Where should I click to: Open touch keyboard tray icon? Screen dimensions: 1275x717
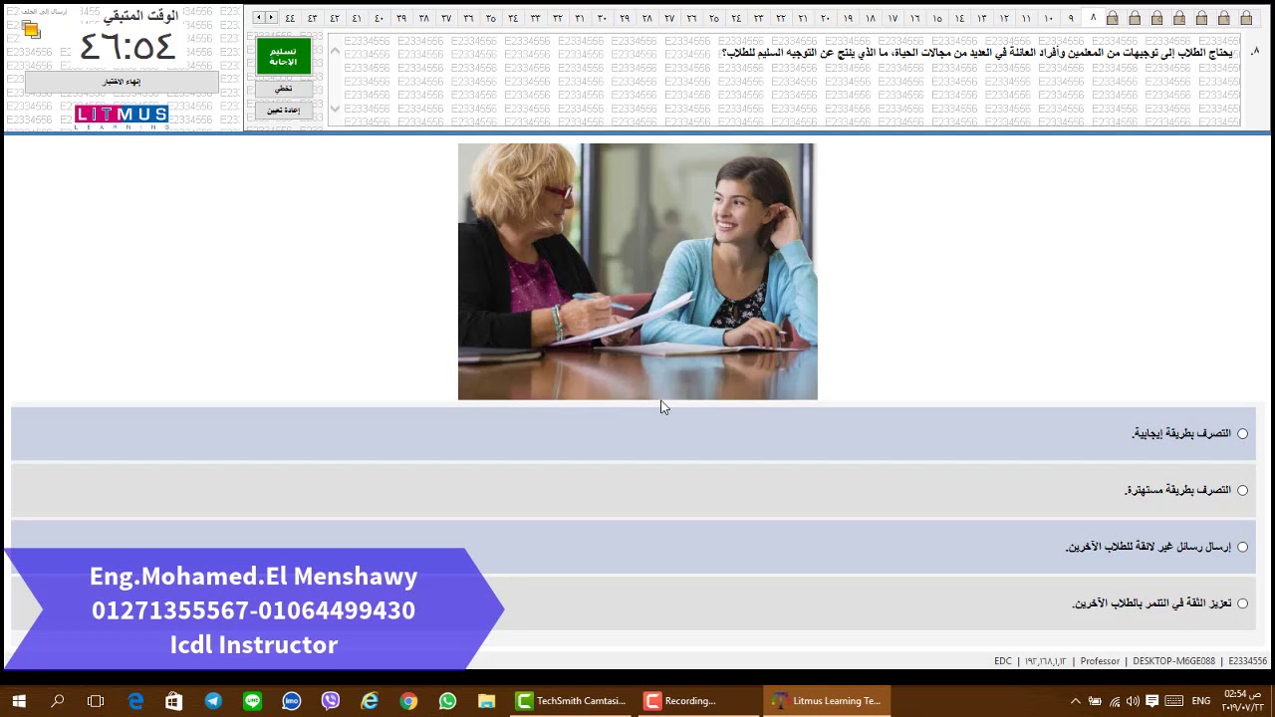point(1174,701)
